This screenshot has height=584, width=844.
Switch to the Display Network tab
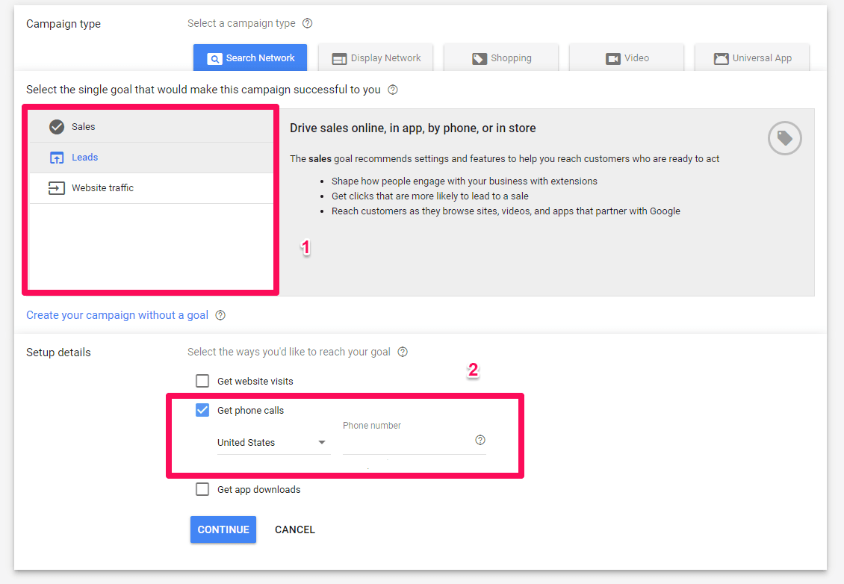click(376, 58)
